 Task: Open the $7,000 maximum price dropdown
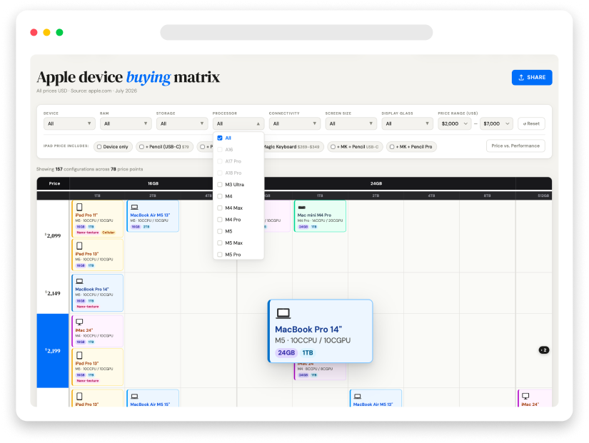point(496,123)
